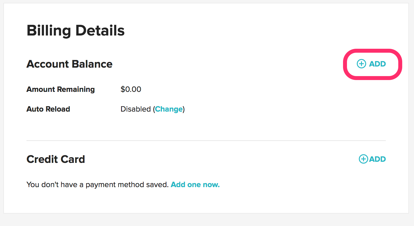Select the Account Balance section heading
This screenshot has width=414, height=226.
pos(69,64)
